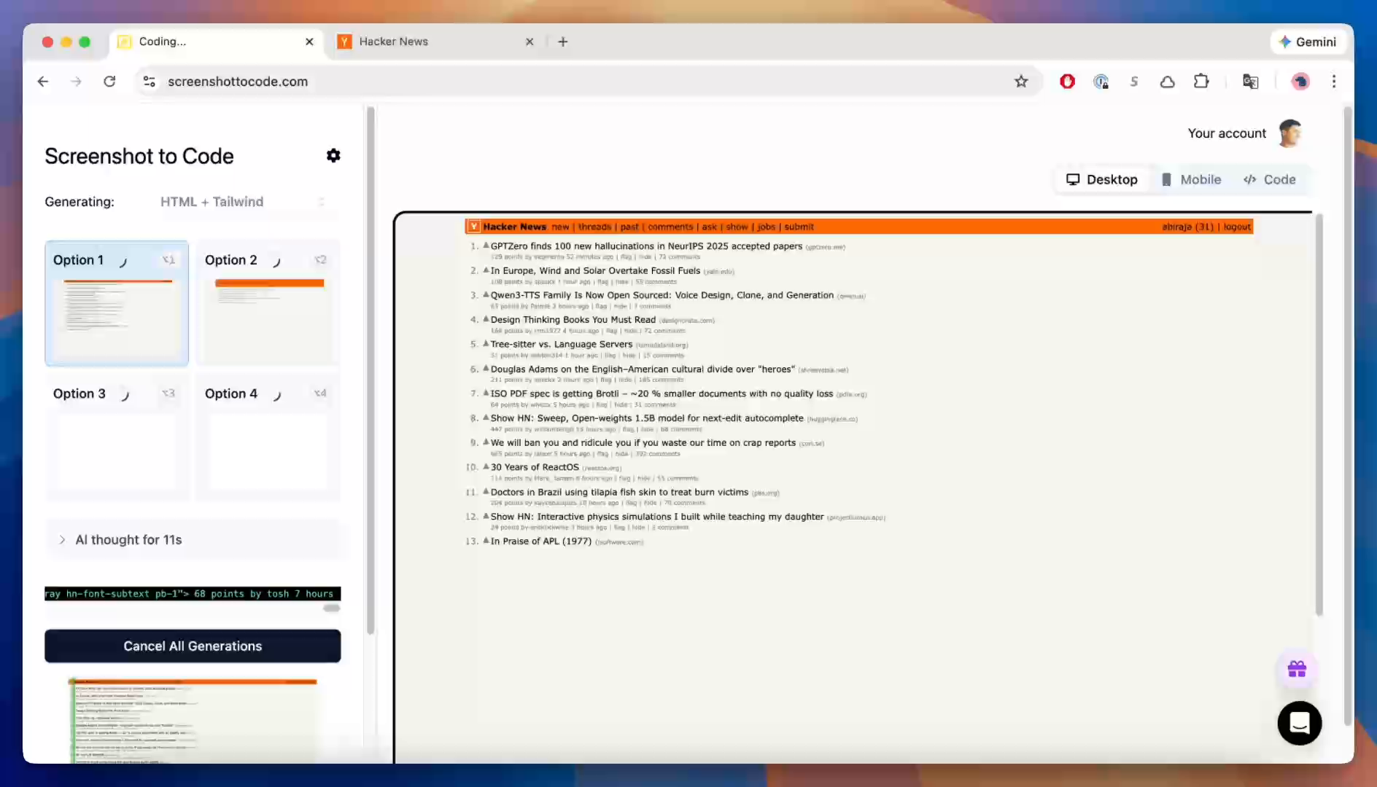Click the past link in Hacker News header
The height and width of the screenshot is (787, 1377).
pos(629,227)
